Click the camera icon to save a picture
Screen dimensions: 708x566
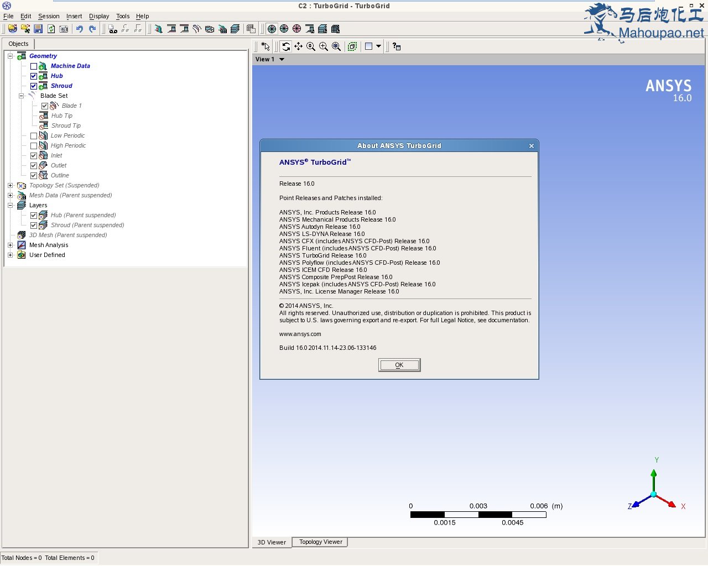64,29
